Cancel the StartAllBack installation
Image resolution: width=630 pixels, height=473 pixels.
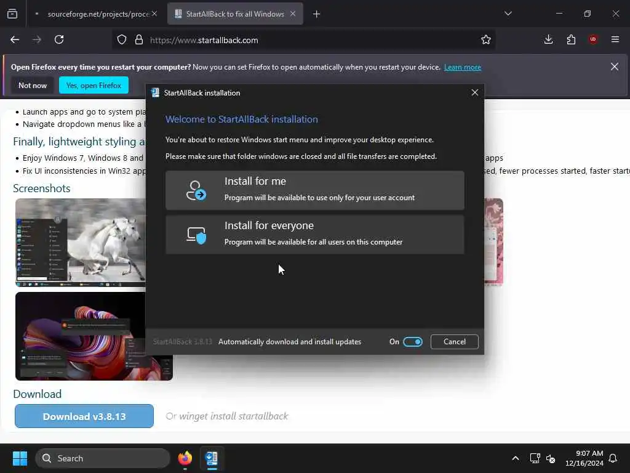455,342
